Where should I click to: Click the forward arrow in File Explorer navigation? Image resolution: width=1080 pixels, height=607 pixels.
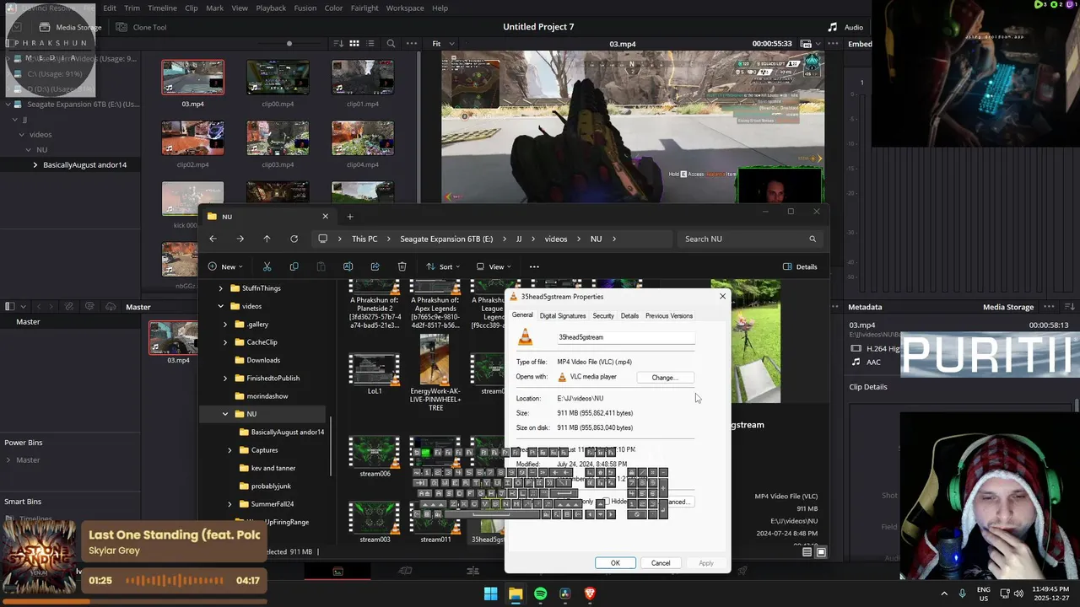(240, 239)
